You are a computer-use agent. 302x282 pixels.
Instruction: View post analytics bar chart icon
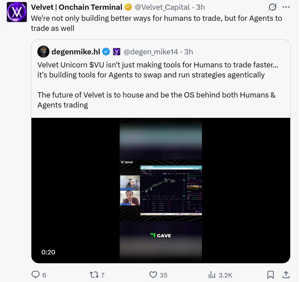212,275
